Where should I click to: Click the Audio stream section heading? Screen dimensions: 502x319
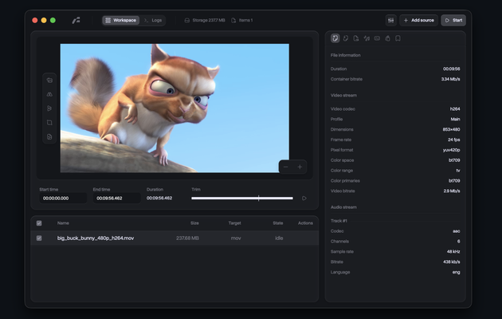[x=343, y=207]
